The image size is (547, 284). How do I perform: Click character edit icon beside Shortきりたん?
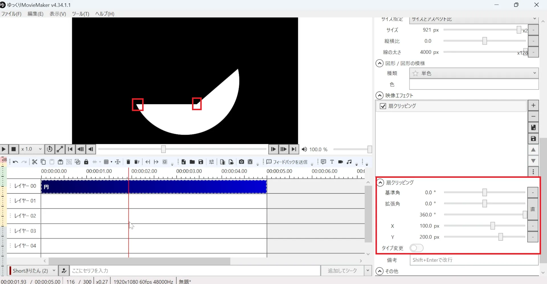[64, 271]
